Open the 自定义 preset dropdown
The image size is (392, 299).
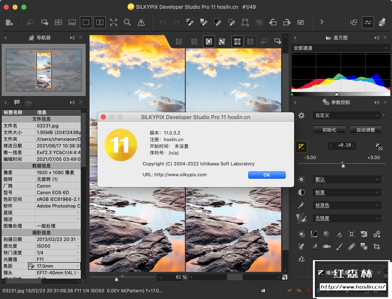coord(346,115)
